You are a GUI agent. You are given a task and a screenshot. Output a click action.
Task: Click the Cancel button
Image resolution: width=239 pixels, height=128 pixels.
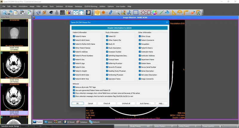tap(91, 103)
